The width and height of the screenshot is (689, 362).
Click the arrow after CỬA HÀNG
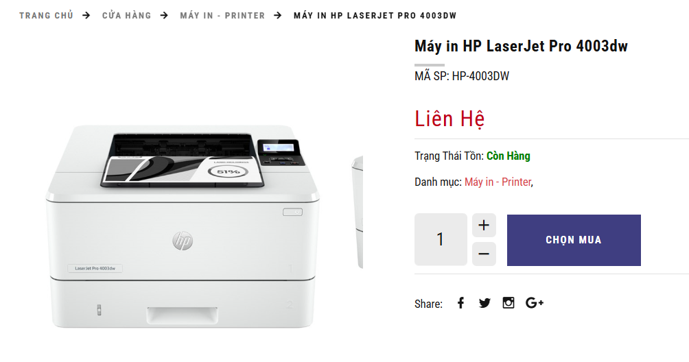(x=164, y=15)
